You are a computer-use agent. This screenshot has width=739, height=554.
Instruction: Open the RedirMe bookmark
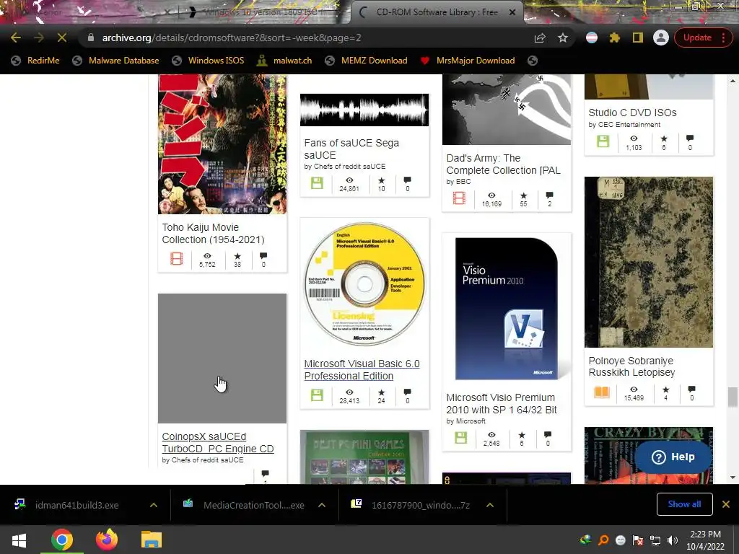point(35,61)
